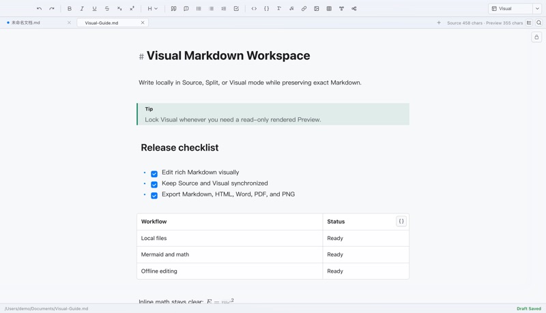Image resolution: width=546 pixels, height=313 pixels.
Task: Click the braces button in the table header
Action: [x=401, y=221]
